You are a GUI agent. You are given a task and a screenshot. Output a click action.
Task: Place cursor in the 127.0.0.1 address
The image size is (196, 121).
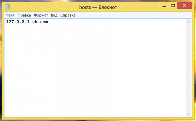pos(18,22)
